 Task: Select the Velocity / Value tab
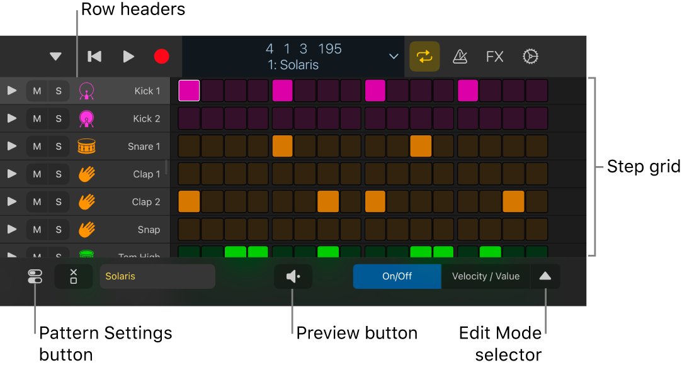coord(486,276)
